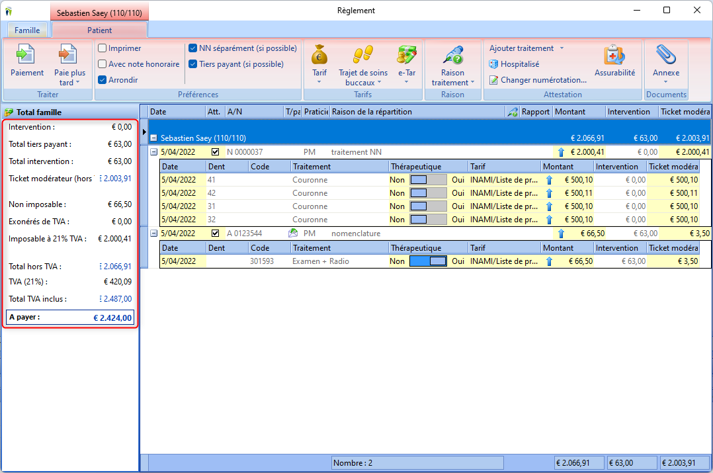Toggle Tiers payant (si possible)
Image resolution: width=713 pixels, height=473 pixels.
(193, 64)
